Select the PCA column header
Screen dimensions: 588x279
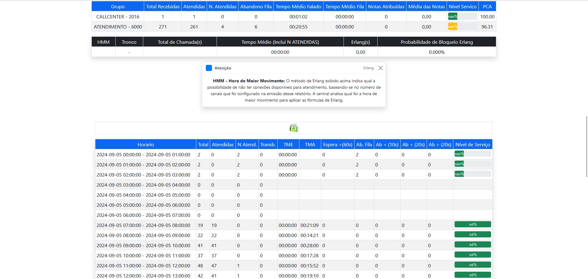click(x=487, y=6)
